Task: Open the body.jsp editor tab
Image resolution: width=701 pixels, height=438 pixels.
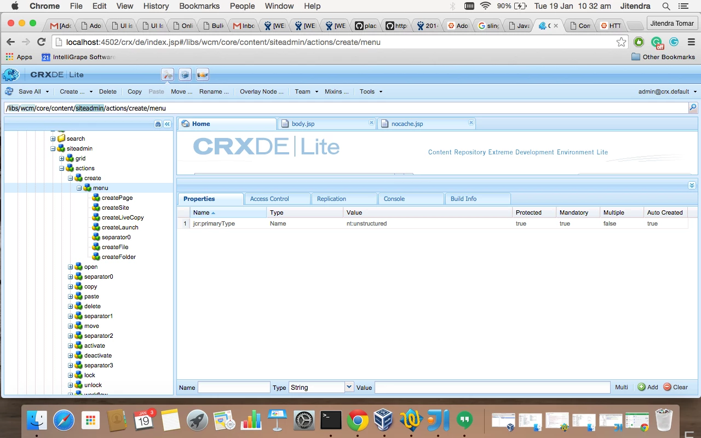Action: pyautogui.click(x=326, y=124)
